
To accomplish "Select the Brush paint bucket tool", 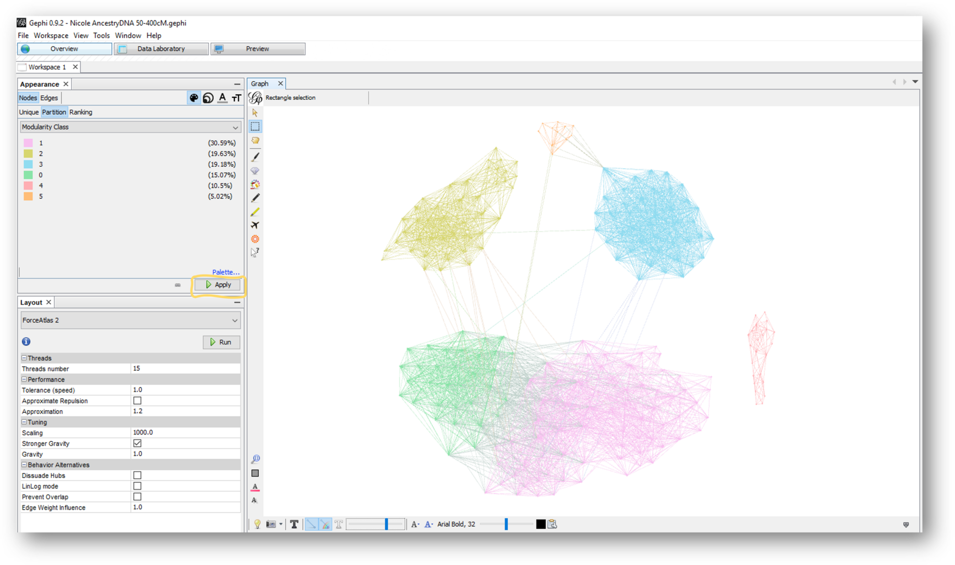I will point(255,185).
